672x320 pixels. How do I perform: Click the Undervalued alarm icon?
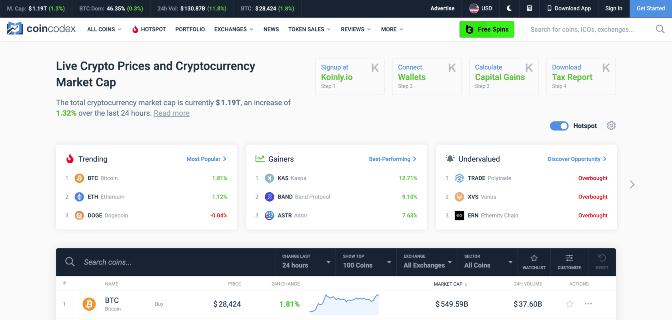pyautogui.click(x=450, y=158)
